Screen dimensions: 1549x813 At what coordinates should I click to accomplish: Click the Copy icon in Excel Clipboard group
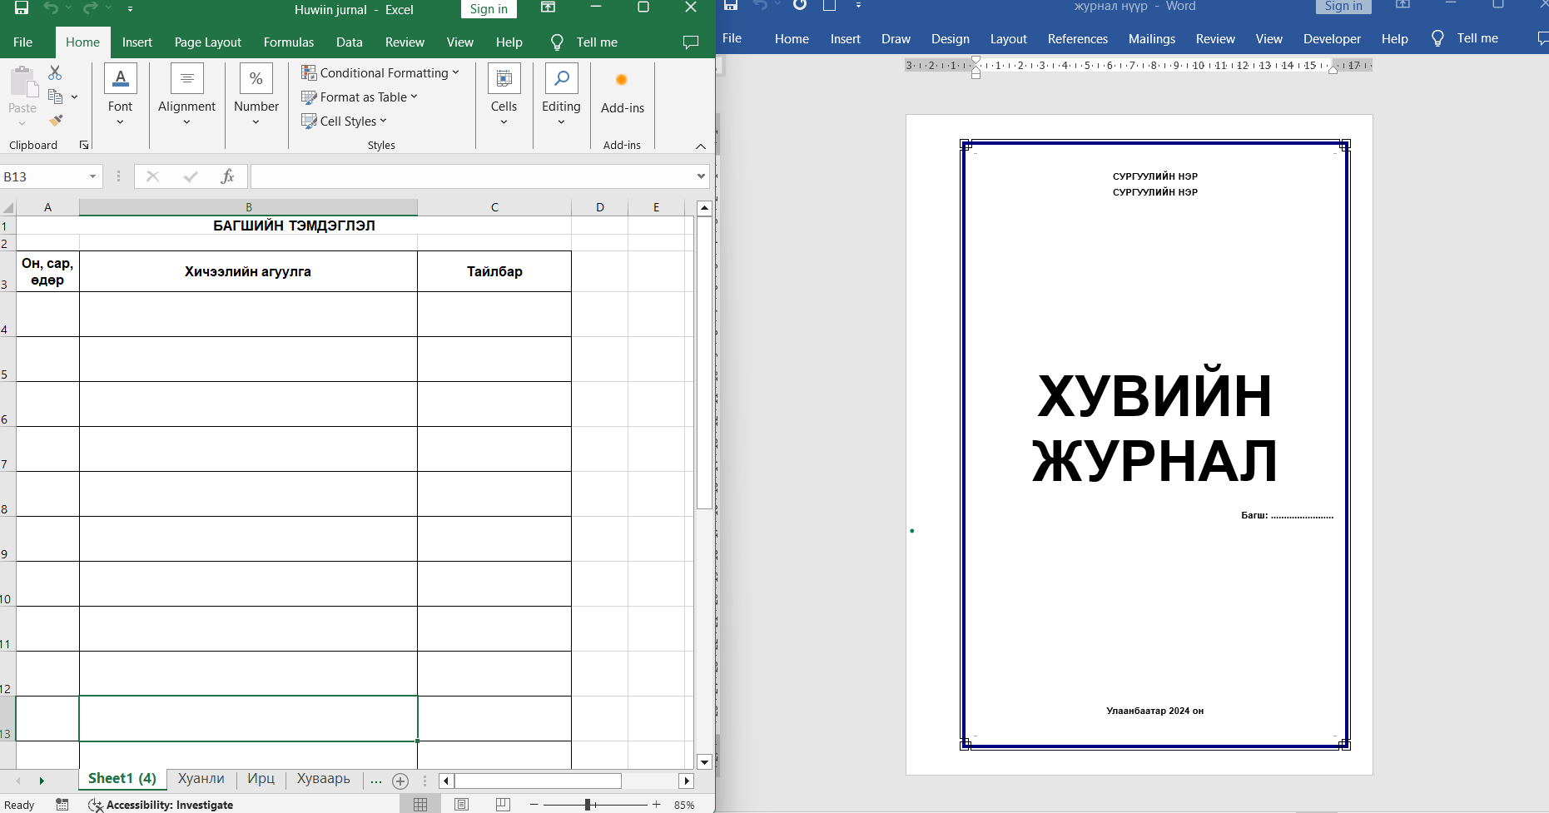point(56,97)
